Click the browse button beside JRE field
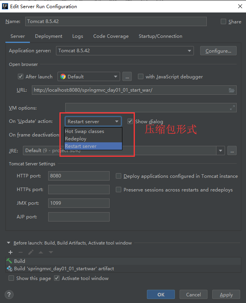The width and height of the screenshot is (246, 303). coord(232,151)
